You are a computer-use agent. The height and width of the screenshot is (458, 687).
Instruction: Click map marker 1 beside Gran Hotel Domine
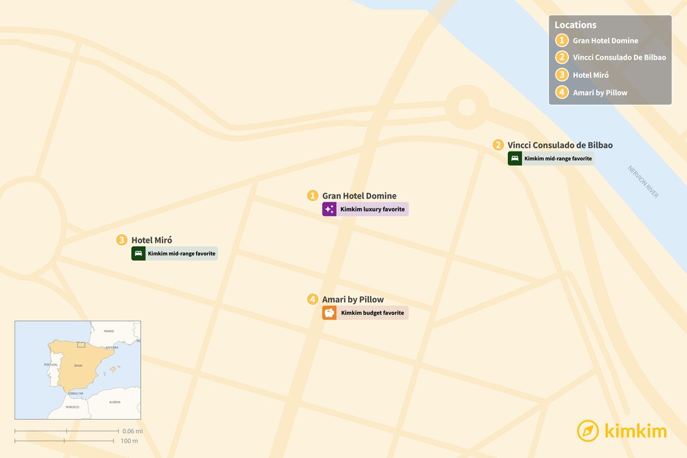tap(313, 196)
